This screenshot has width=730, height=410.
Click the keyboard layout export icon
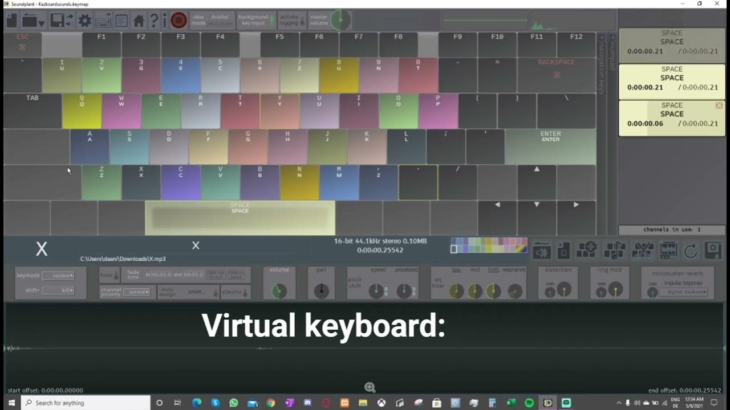point(103,21)
